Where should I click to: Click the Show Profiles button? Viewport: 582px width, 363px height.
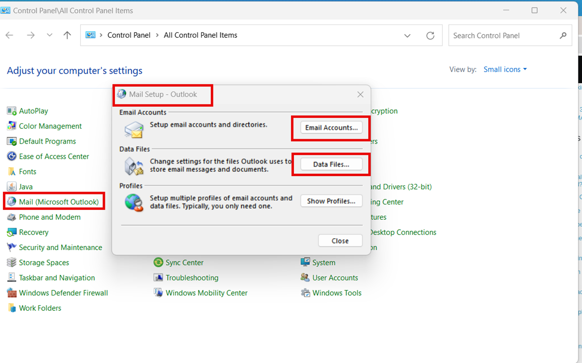pos(331,201)
